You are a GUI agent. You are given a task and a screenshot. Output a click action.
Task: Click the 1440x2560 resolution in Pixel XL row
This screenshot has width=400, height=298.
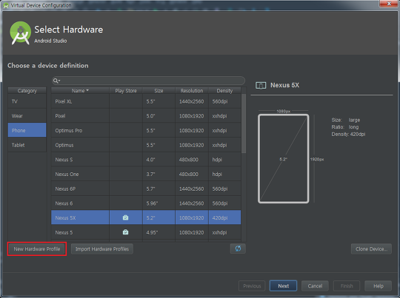[x=191, y=101]
